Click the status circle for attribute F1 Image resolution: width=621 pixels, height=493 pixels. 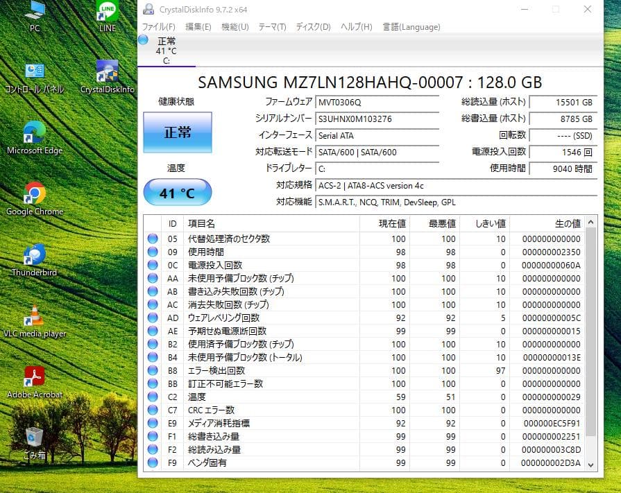coord(153,436)
